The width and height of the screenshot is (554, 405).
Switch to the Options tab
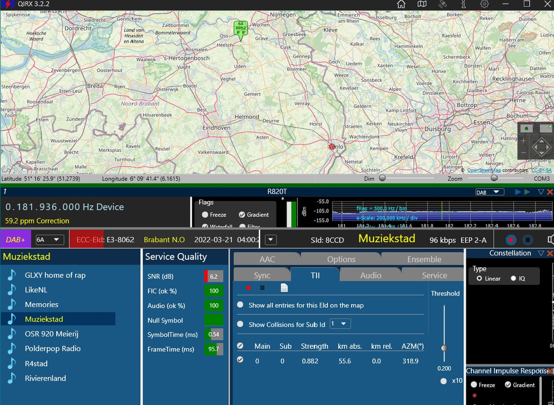click(341, 259)
